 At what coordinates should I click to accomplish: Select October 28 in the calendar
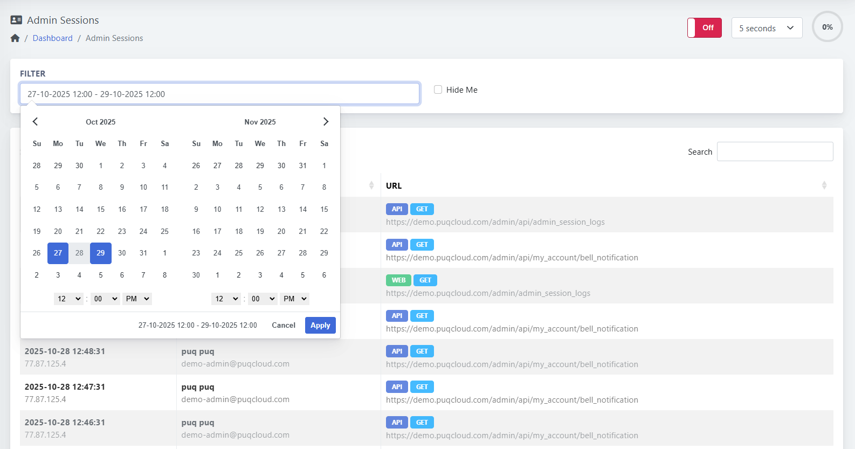[79, 253]
